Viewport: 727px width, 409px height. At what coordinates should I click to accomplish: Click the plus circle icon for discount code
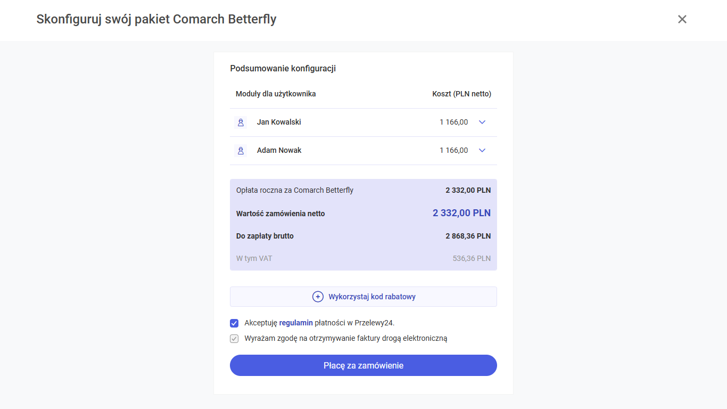point(318,297)
